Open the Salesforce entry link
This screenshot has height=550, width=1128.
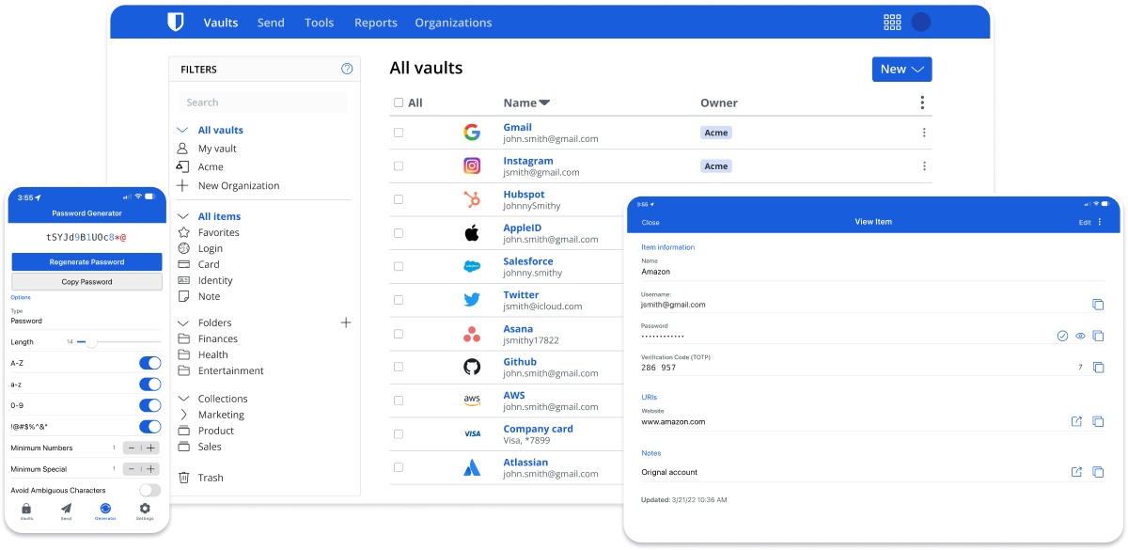pyautogui.click(x=527, y=261)
